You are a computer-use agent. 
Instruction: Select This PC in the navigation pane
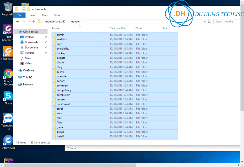(x=27, y=77)
